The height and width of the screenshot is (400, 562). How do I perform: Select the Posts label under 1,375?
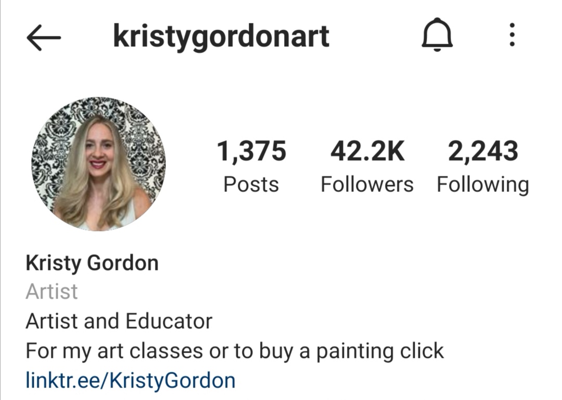point(251,185)
